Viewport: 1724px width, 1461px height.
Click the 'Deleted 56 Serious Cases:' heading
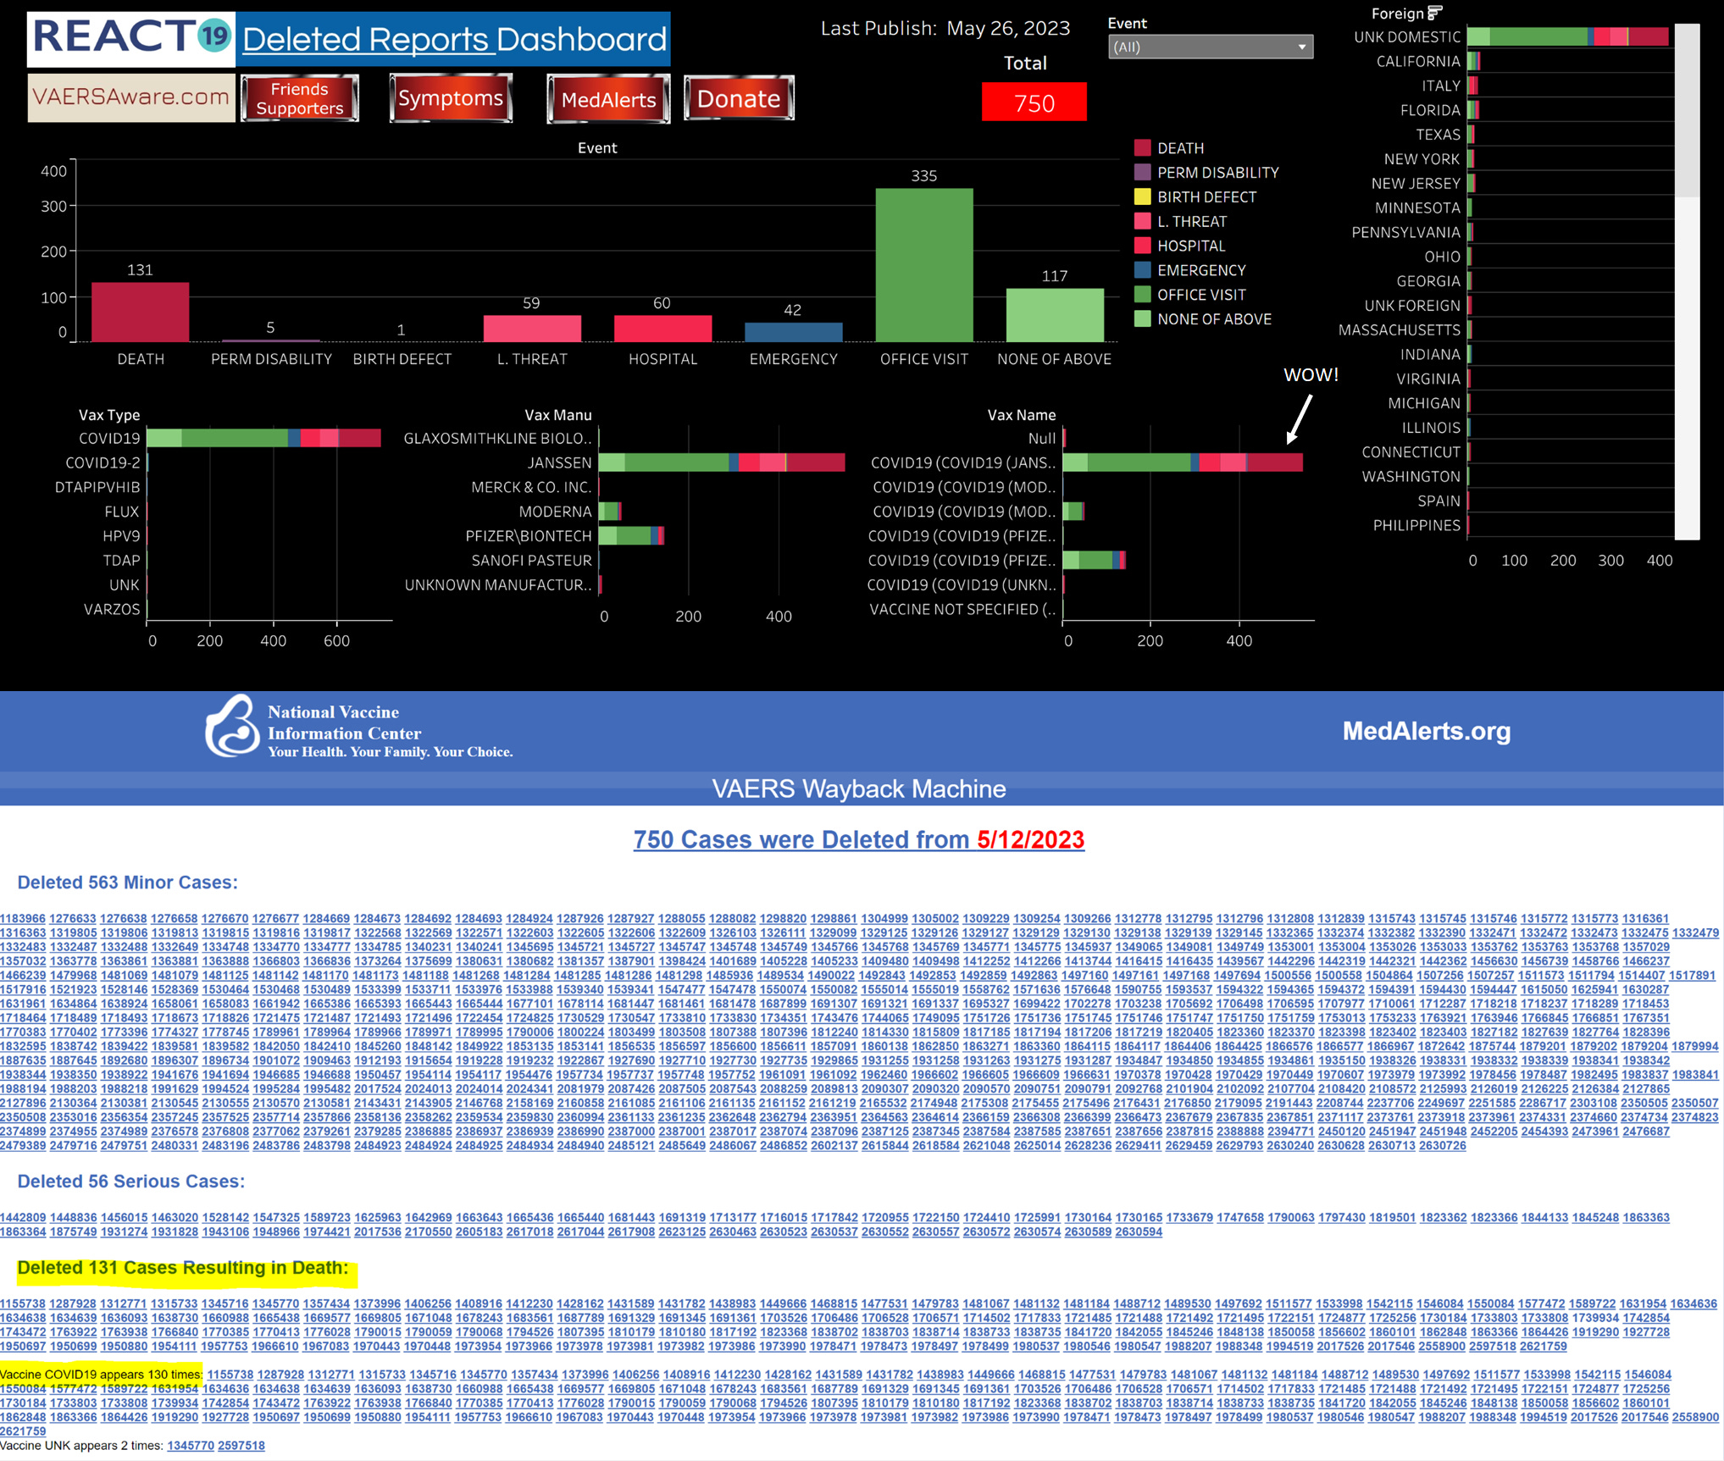(131, 1182)
